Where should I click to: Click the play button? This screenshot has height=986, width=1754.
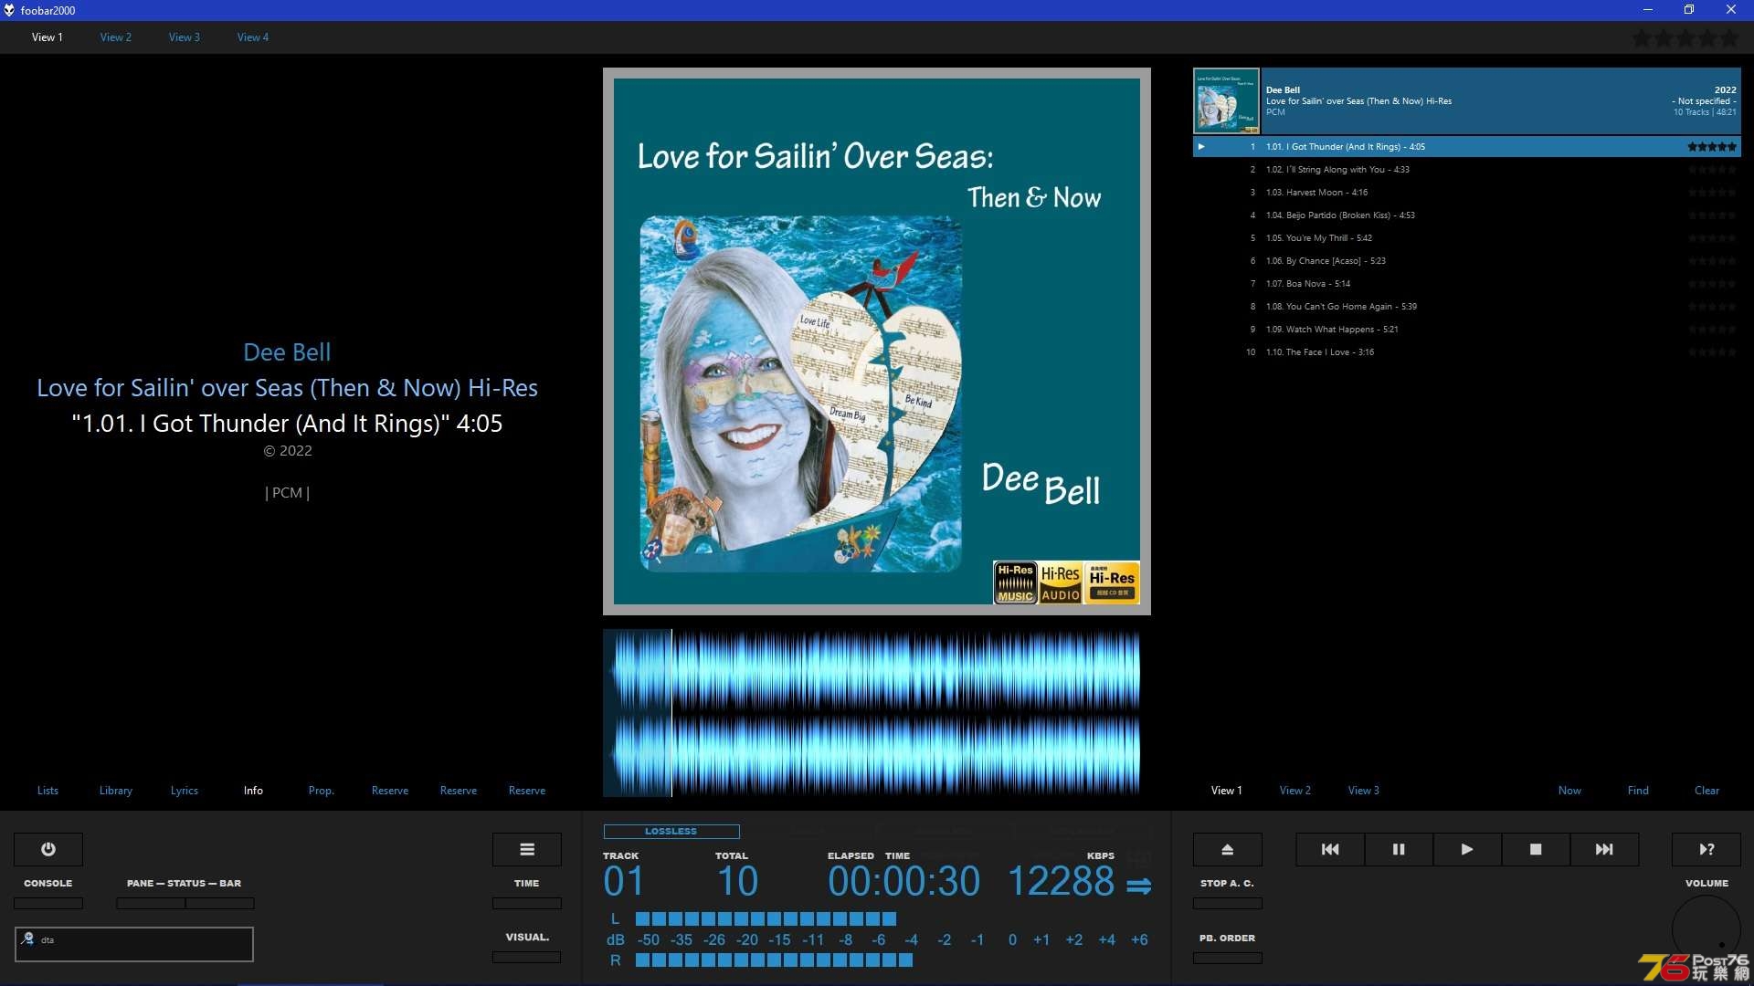1467,849
